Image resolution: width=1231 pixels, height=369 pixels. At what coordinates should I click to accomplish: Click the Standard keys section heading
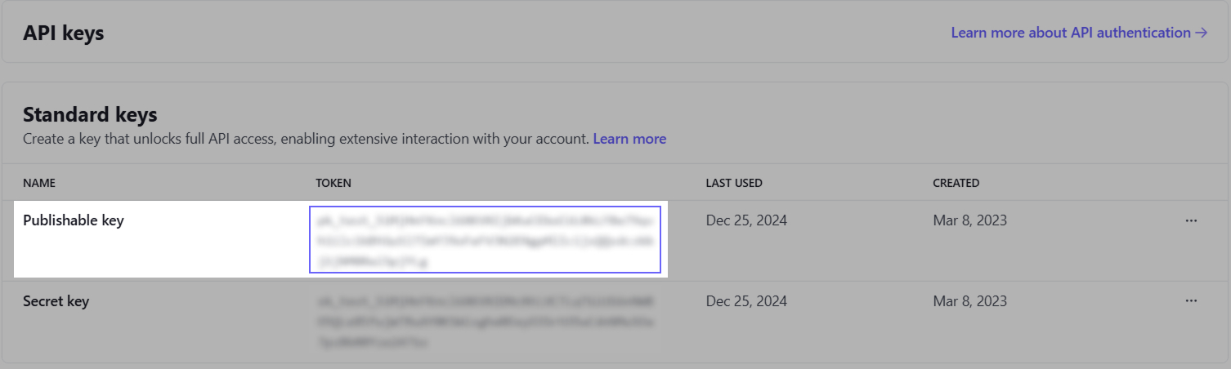coord(90,113)
